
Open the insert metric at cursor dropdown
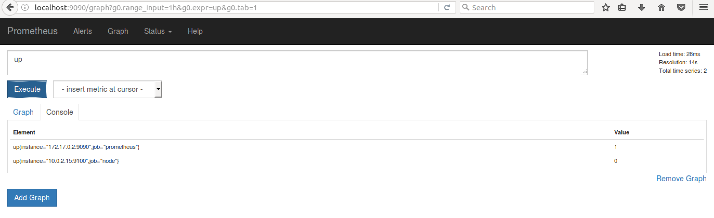[108, 89]
